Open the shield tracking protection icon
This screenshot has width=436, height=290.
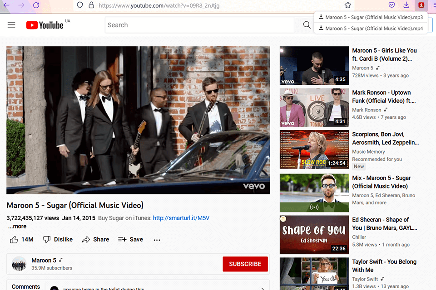80,5
